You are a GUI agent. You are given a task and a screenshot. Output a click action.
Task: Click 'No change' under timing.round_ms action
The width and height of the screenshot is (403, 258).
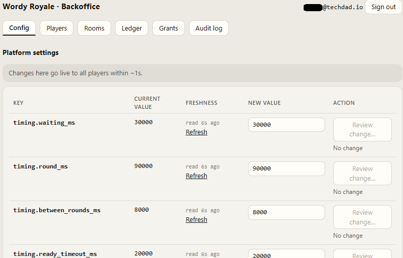click(x=348, y=192)
